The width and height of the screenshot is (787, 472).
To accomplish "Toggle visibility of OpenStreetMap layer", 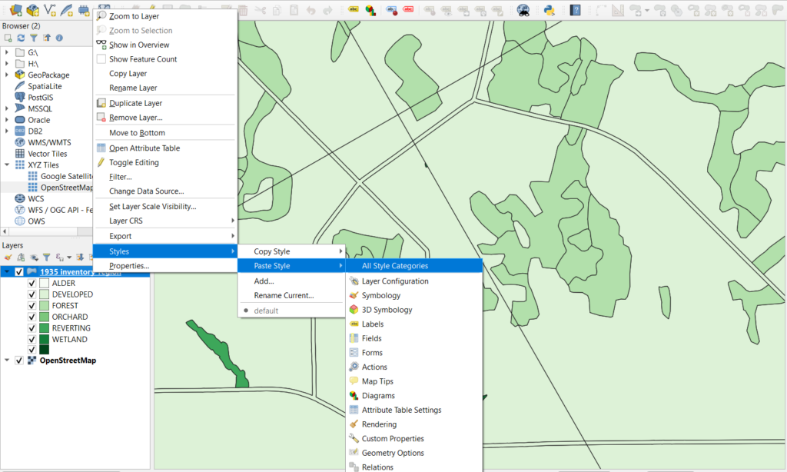I will 19,361.
